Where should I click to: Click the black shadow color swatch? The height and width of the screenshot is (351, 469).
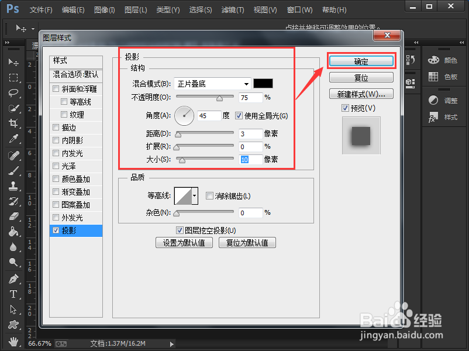pos(263,84)
